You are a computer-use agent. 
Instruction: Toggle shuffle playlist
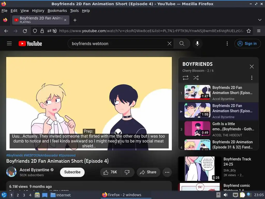196,78
